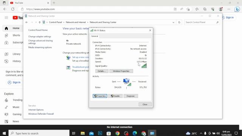Open Edge Read aloud icon
The height and width of the screenshot is (136, 242).
pyautogui.click(x=181, y=9)
